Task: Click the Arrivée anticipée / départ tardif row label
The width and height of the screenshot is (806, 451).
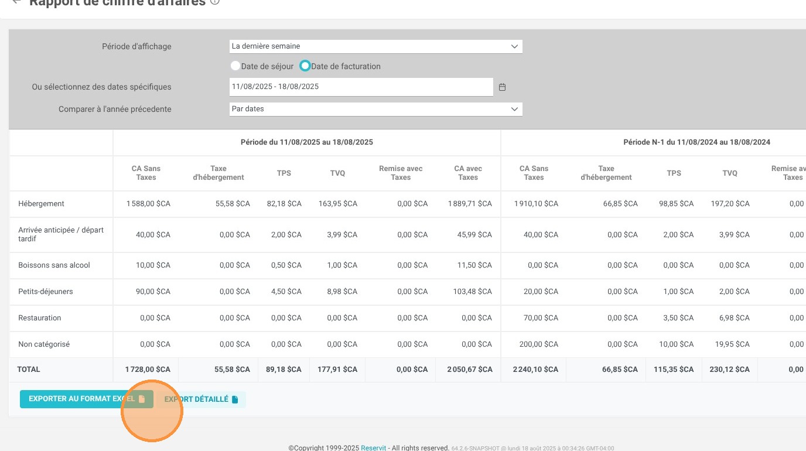Action: [61, 234]
